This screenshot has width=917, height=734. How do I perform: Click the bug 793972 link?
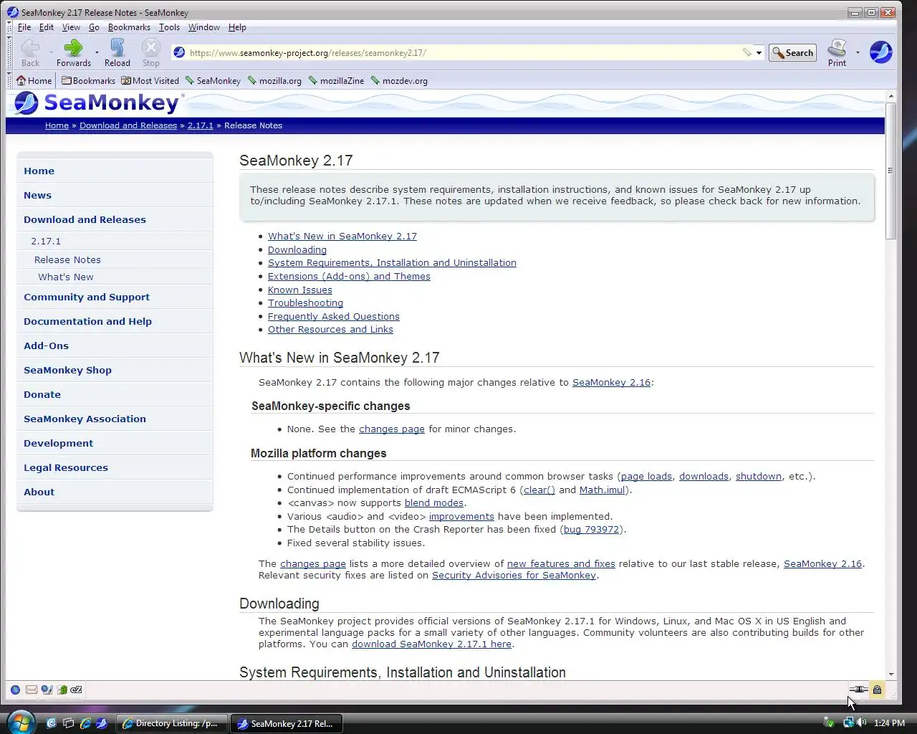pos(591,529)
